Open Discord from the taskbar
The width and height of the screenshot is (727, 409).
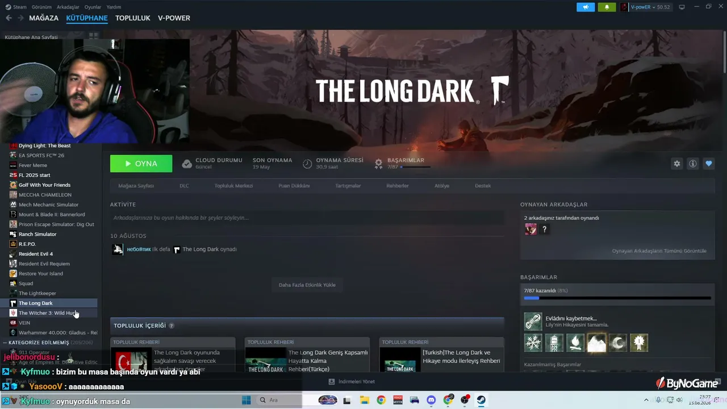[x=431, y=400]
